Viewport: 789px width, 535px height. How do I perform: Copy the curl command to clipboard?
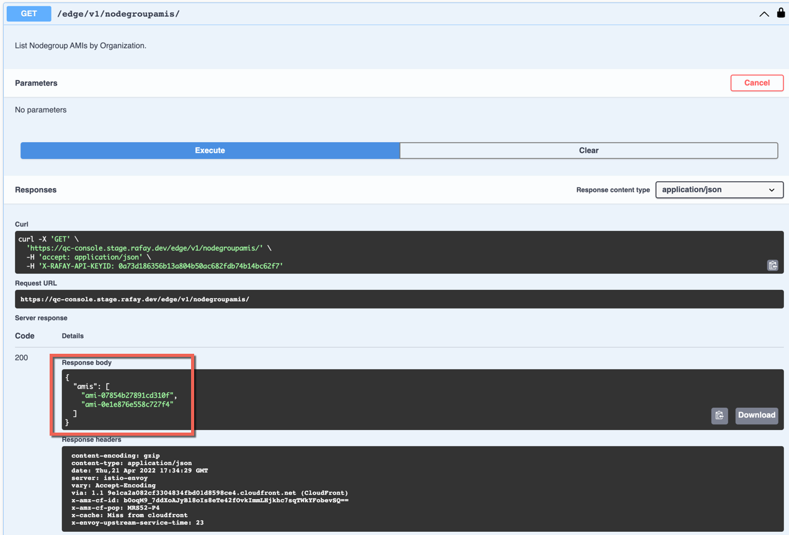[772, 266]
